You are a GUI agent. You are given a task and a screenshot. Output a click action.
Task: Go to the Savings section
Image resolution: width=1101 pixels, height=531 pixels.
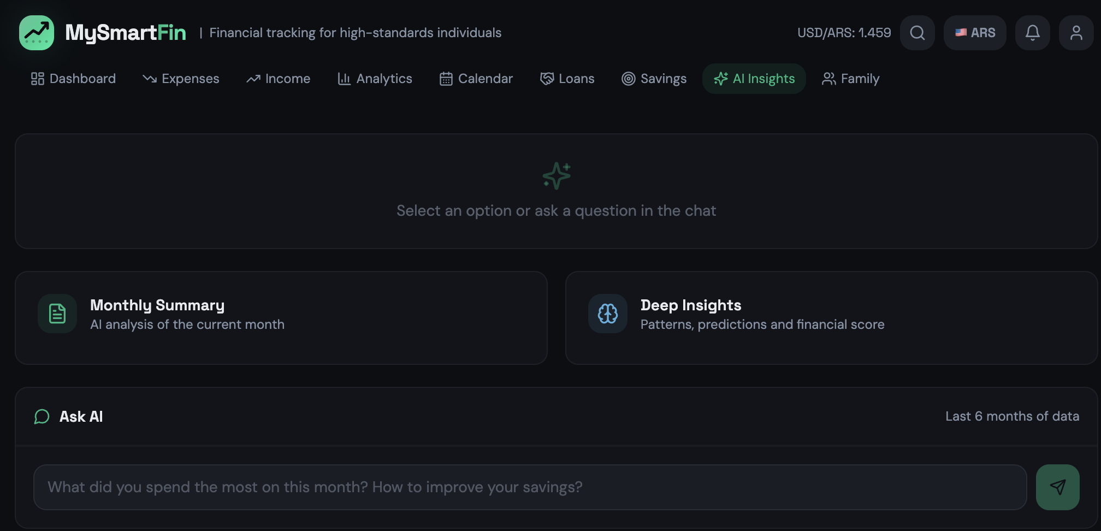(x=654, y=79)
